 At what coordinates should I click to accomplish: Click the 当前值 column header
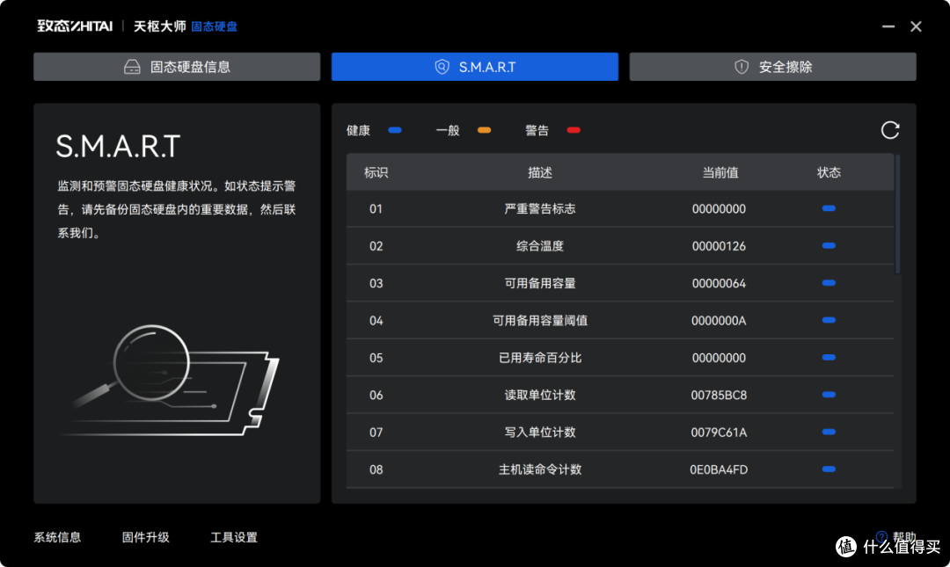(x=720, y=172)
